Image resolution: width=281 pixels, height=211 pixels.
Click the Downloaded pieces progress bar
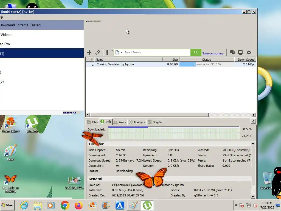[x=174, y=129]
